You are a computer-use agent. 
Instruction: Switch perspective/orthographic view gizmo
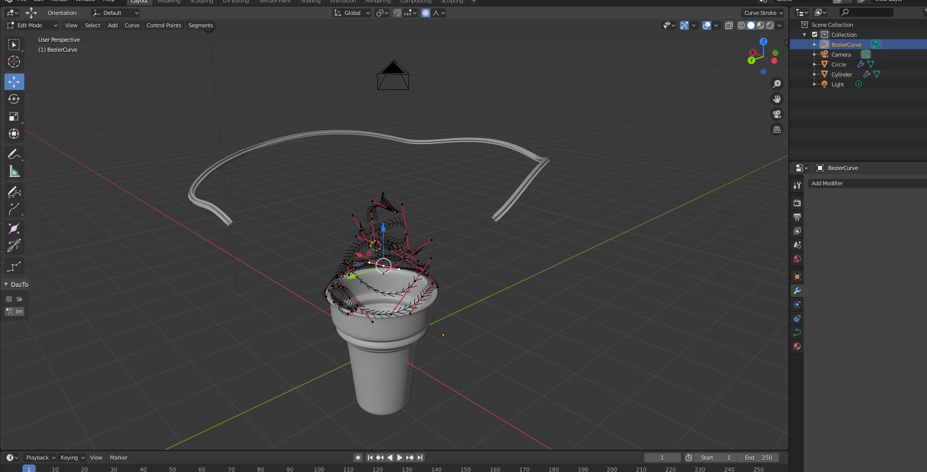pyautogui.click(x=777, y=130)
